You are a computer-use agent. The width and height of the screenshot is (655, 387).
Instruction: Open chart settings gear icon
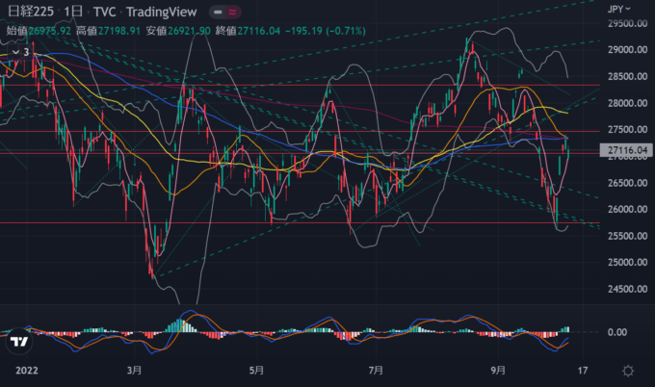(x=628, y=370)
